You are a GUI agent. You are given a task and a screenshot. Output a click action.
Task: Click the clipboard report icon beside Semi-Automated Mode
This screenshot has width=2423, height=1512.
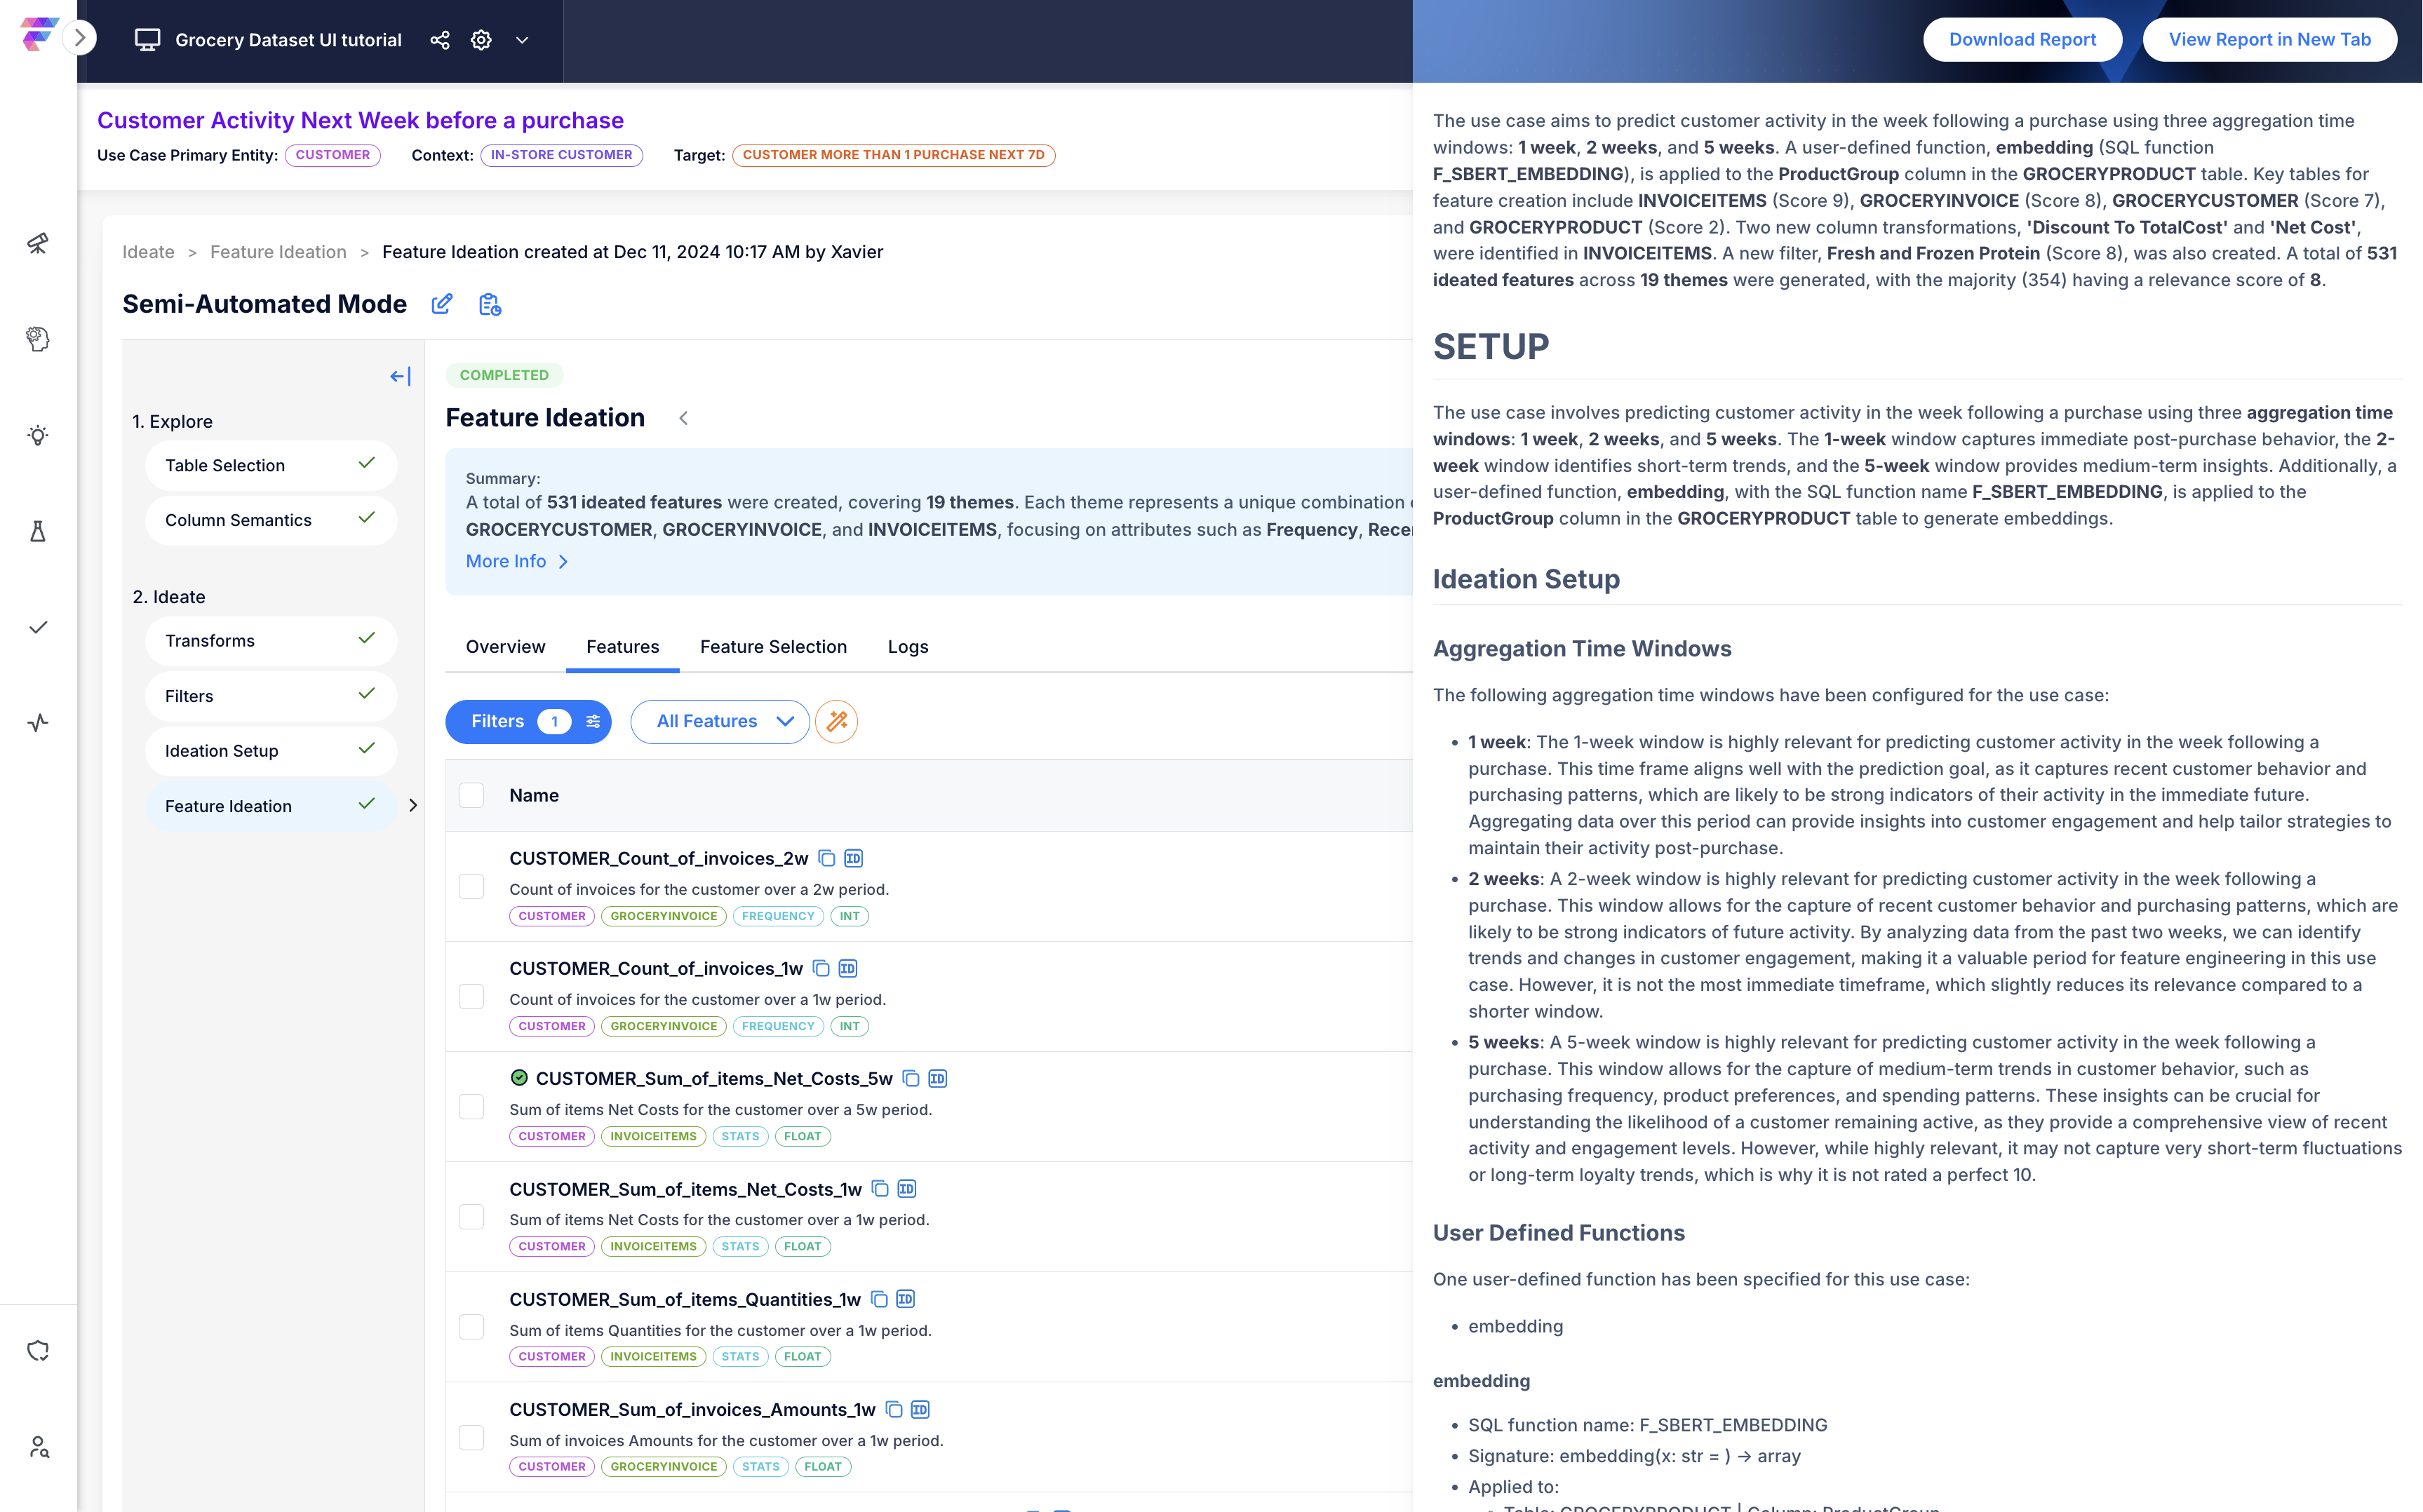point(489,304)
